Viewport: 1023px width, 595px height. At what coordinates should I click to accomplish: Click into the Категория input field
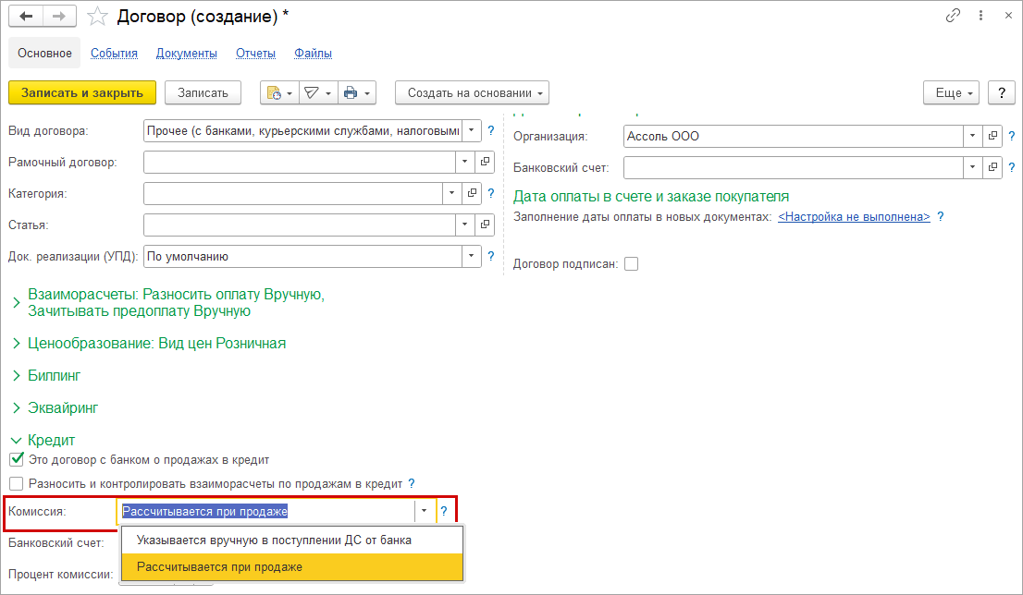pyautogui.click(x=293, y=193)
